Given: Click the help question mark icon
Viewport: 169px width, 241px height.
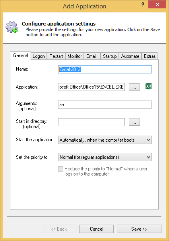Looking at the screenshot, I should (x=143, y=4).
